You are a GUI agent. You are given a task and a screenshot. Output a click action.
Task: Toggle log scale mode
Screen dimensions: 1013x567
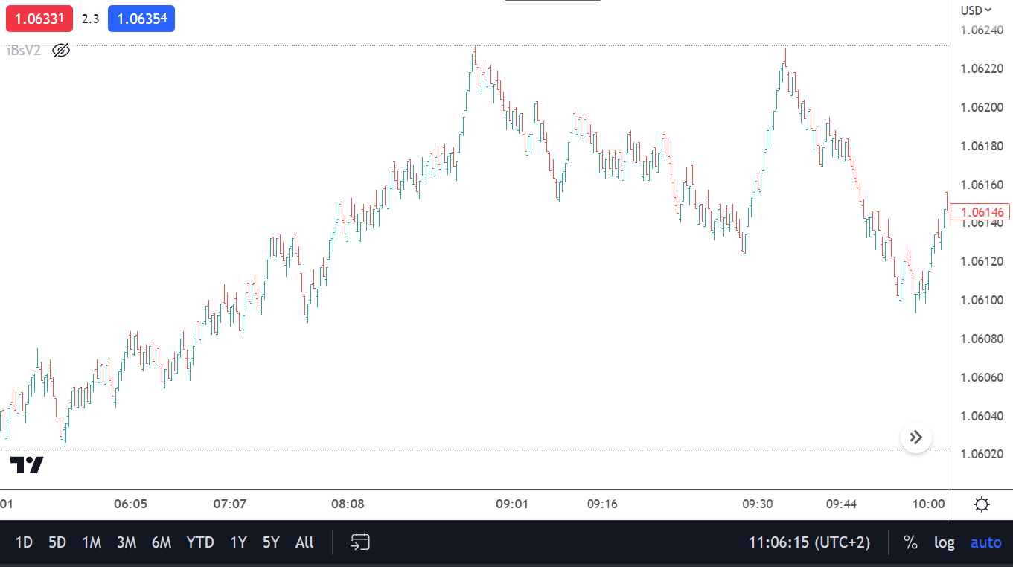click(945, 542)
